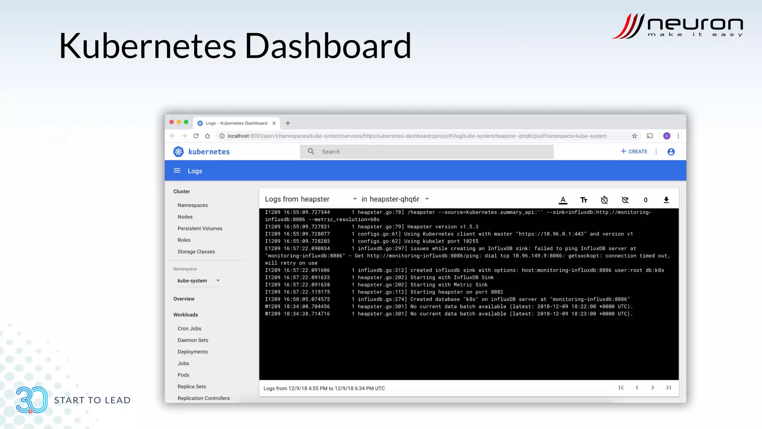Download logs with download icon
Image resolution: width=762 pixels, height=429 pixels.
pos(666,200)
